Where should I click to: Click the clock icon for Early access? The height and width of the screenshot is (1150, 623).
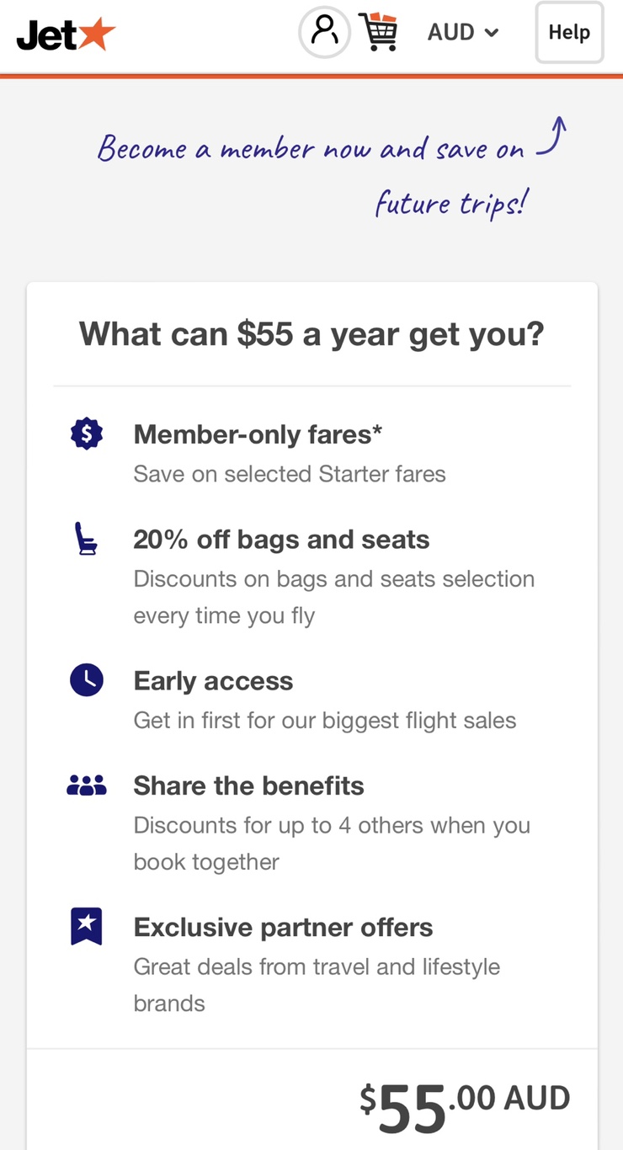click(x=87, y=680)
